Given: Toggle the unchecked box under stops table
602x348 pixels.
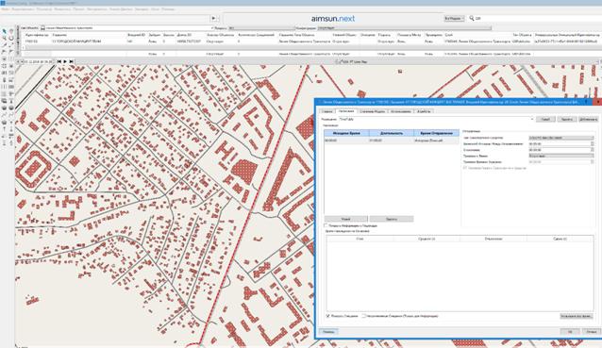Looking at the screenshot, I should [x=363, y=316].
